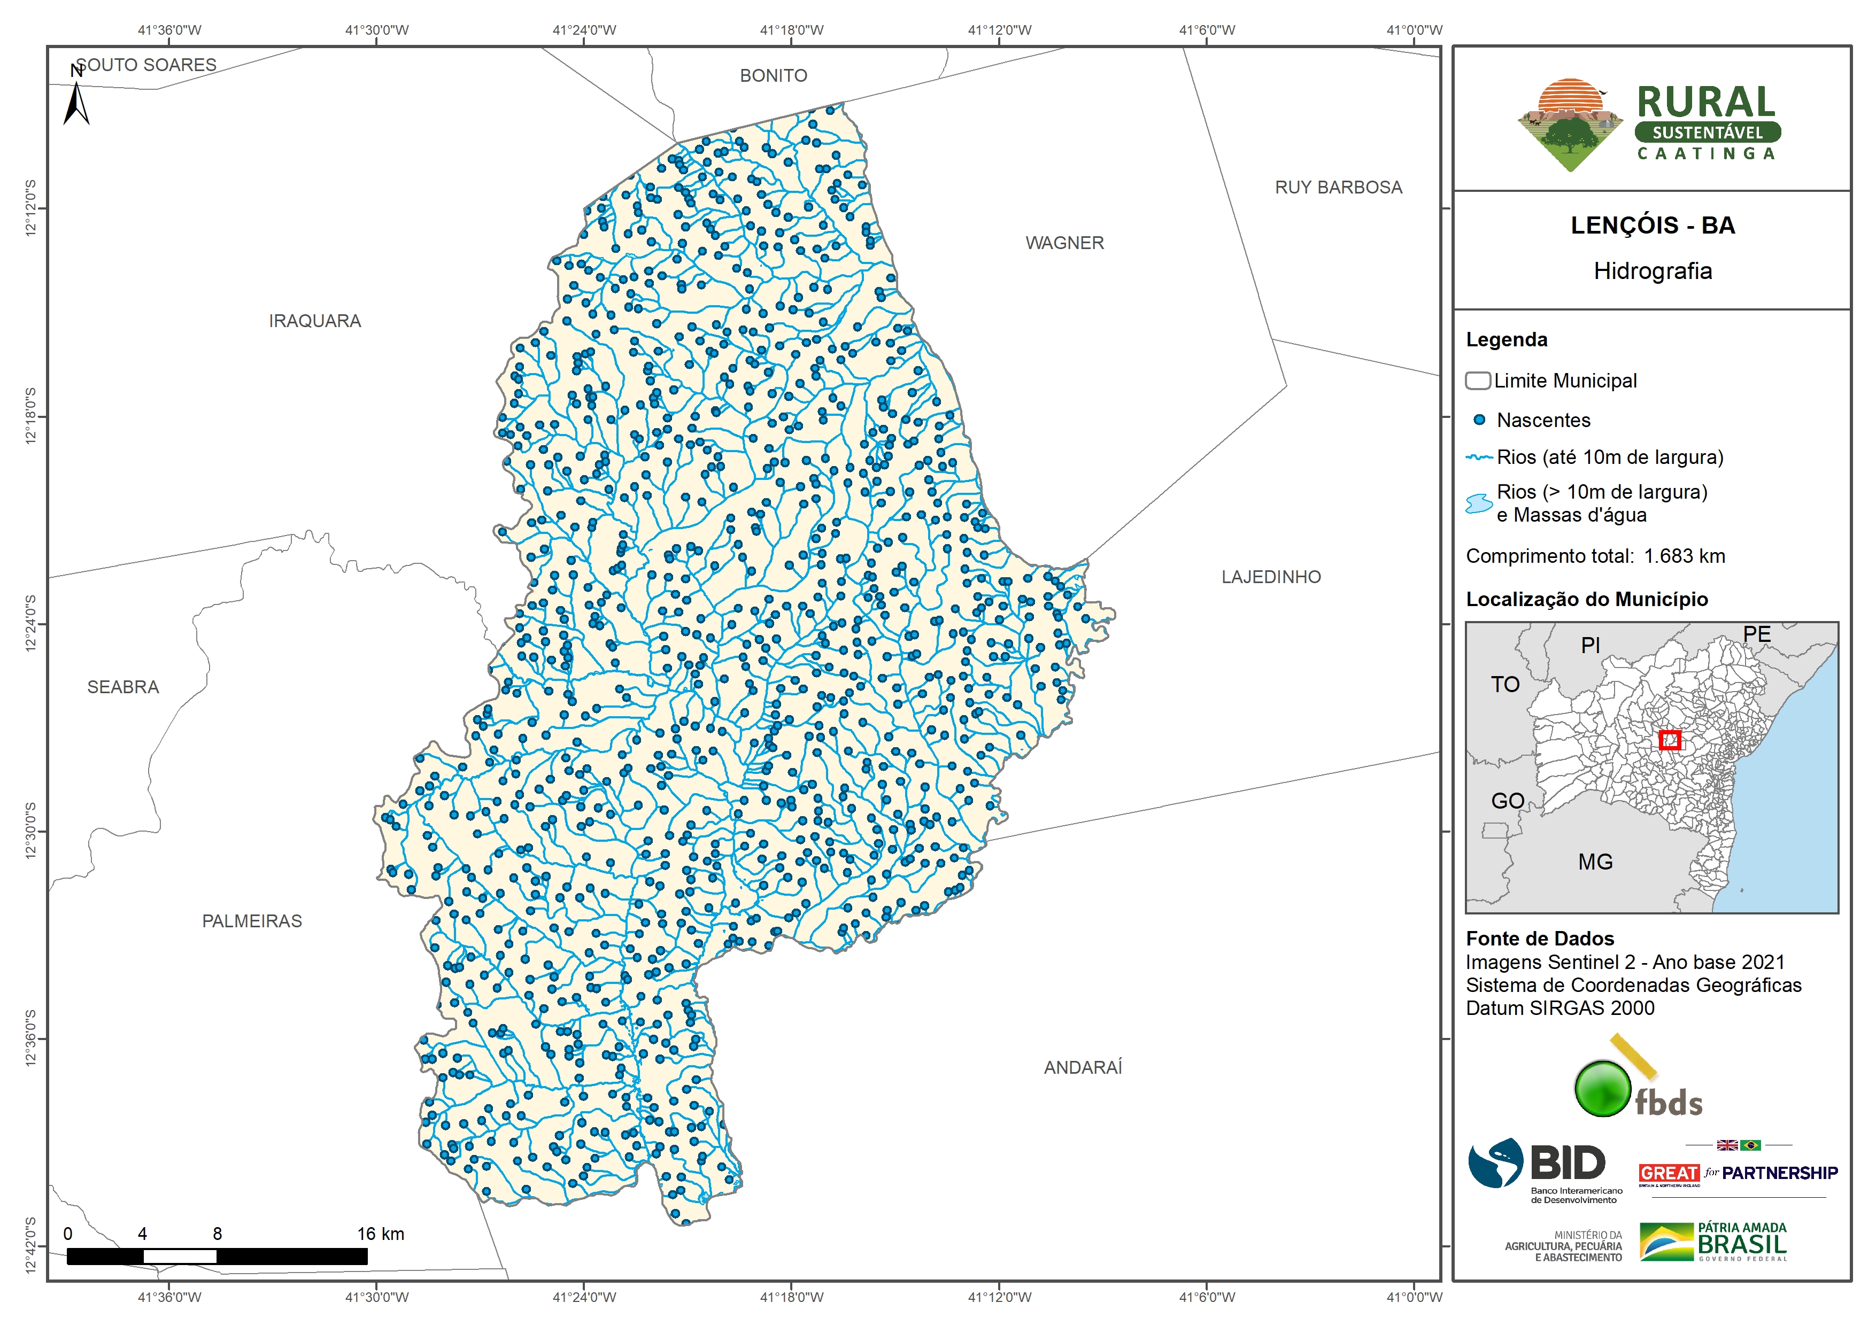Click the Ministério da Agricultura text logo
Viewport: 1876px width, 1326px height.
coord(1563,1246)
